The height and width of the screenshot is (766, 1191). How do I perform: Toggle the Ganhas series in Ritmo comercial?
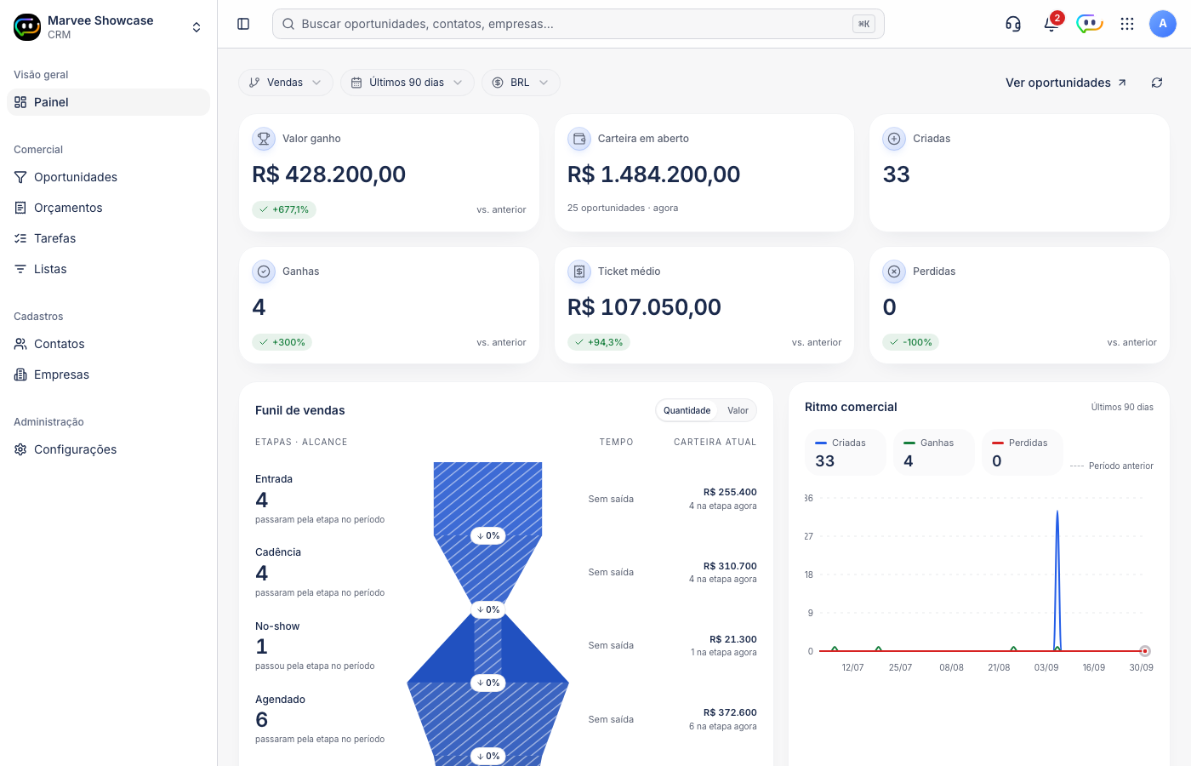[934, 452]
